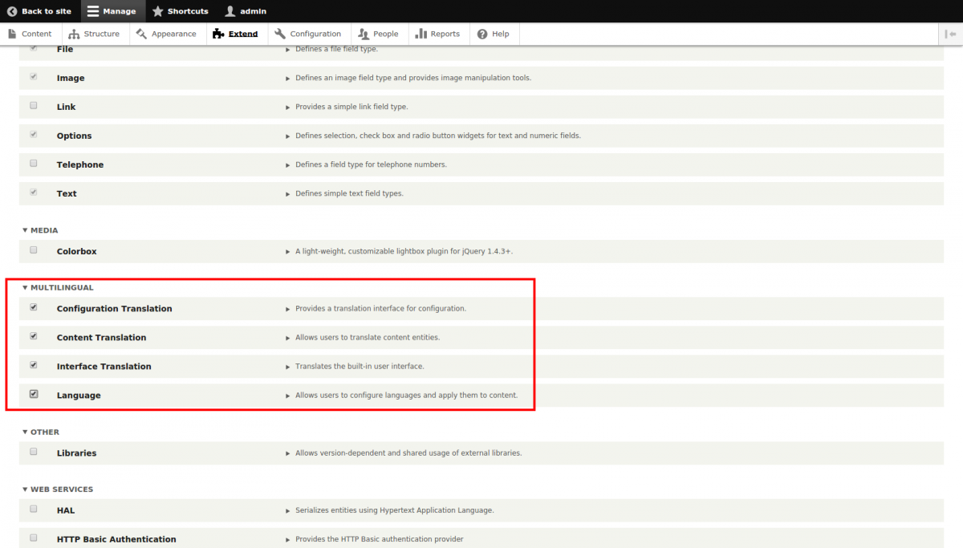Viewport: 963px width, 548px height.
Task: Enable the Libraries module checkbox
Action: click(34, 452)
